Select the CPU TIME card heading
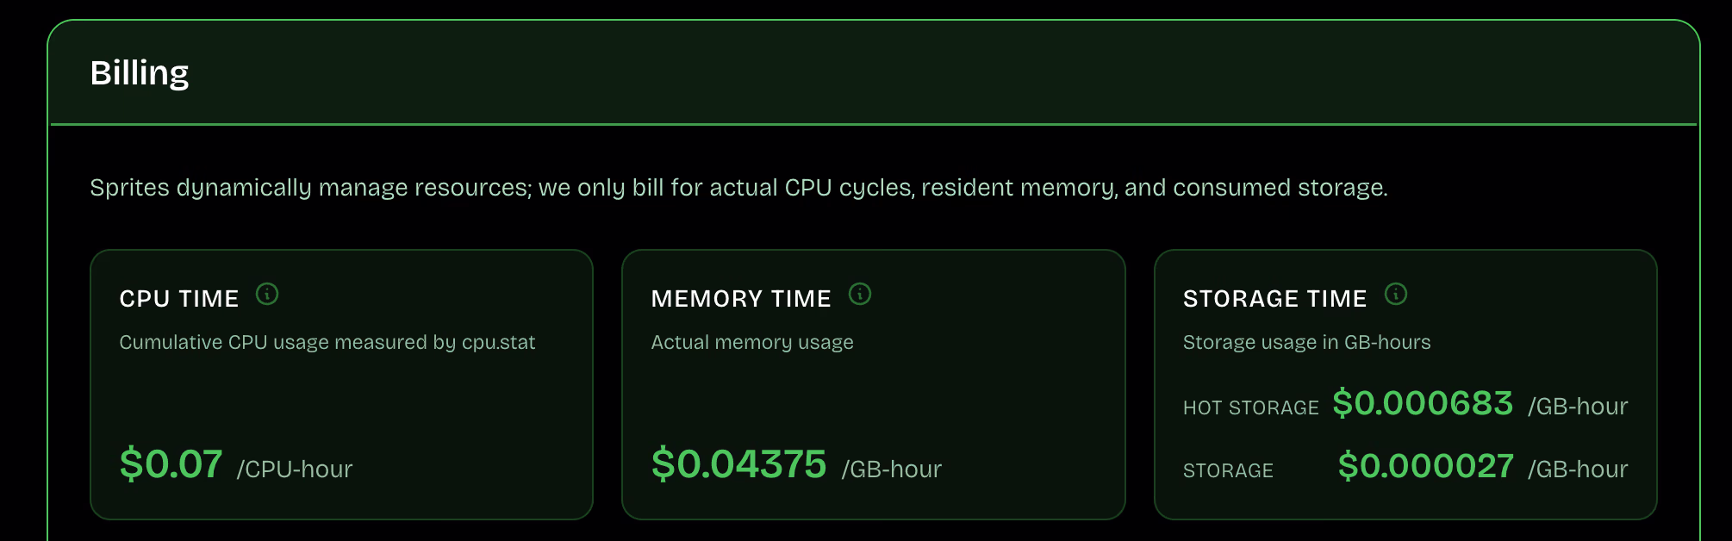 pyautogui.click(x=178, y=299)
